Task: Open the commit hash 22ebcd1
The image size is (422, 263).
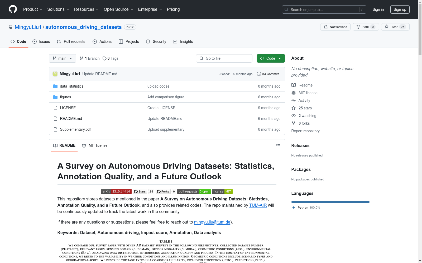Action: [x=224, y=74]
